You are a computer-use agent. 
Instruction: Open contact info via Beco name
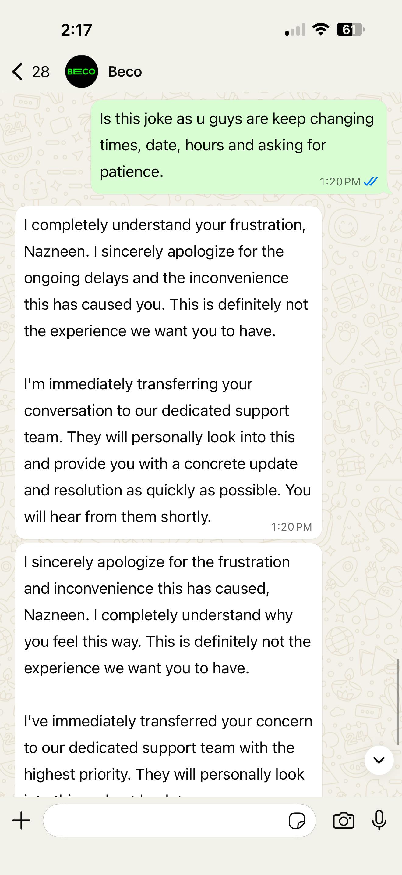pos(125,72)
